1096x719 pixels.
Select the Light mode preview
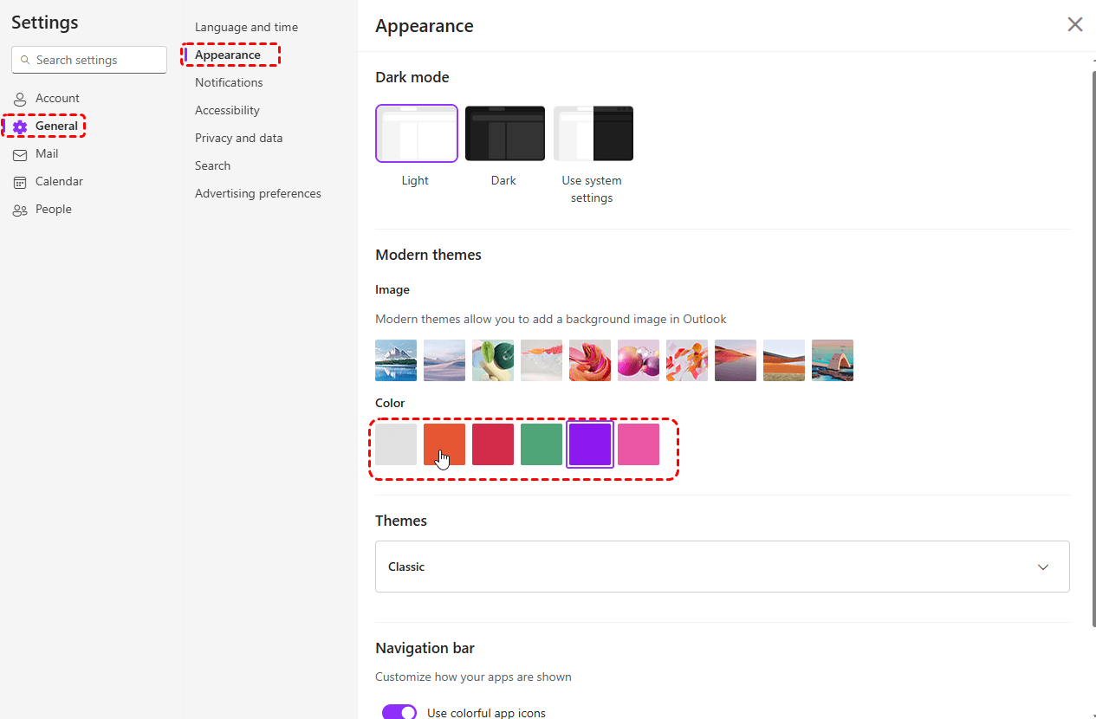tap(416, 133)
